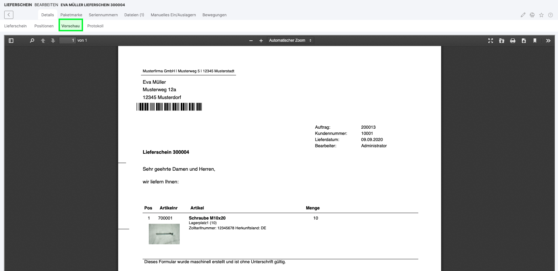Print the PDF from viewer toolbar
Screen dimensions: 558x271
[513, 41]
